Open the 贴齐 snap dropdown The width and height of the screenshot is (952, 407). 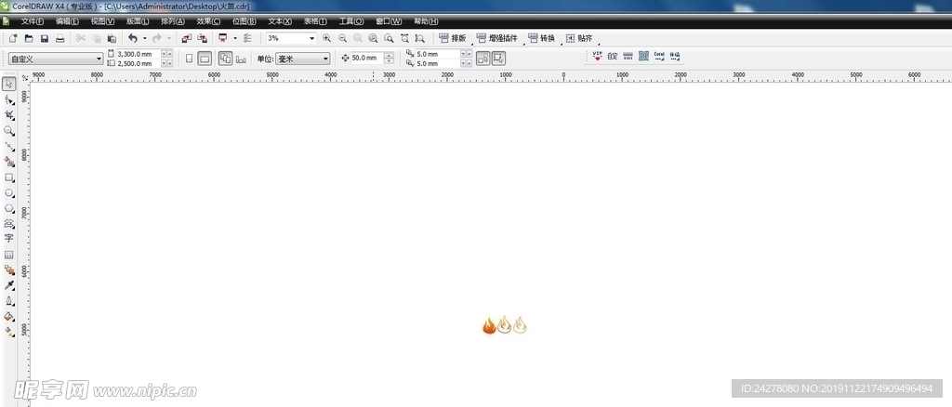point(580,38)
